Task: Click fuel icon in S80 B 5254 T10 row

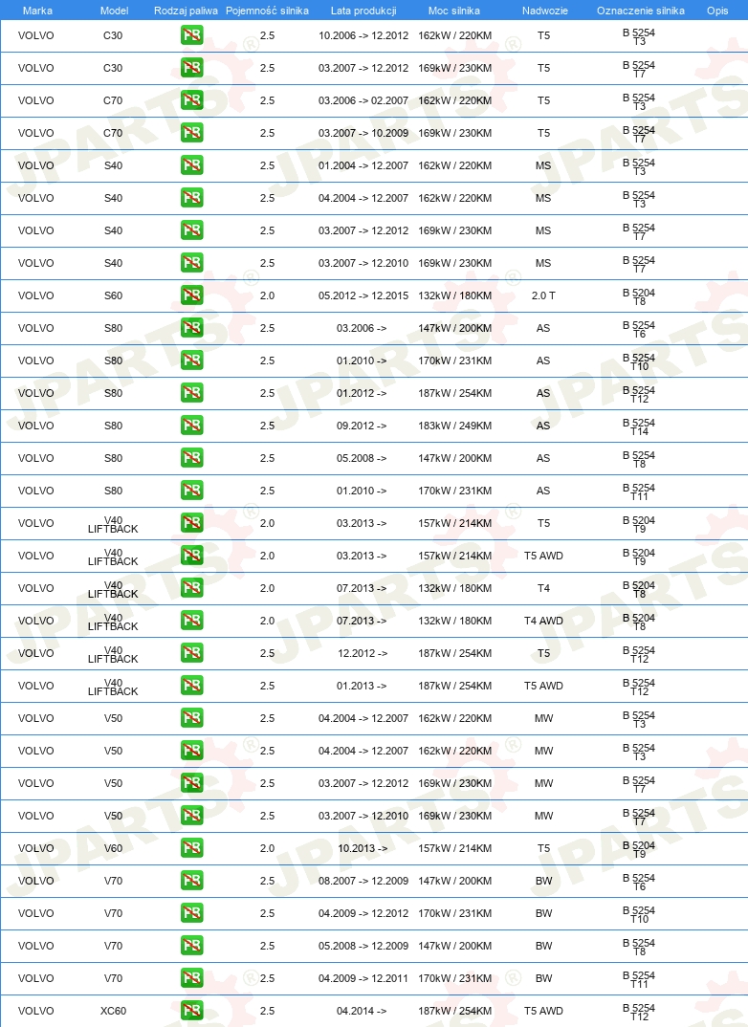Action: tap(192, 361)
